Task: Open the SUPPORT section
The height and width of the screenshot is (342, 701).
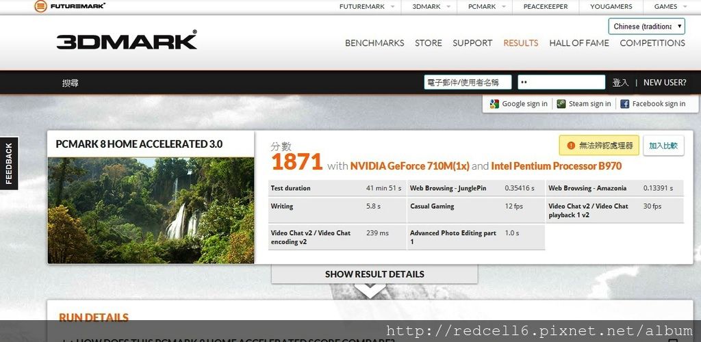Action: tap(472, 43)
